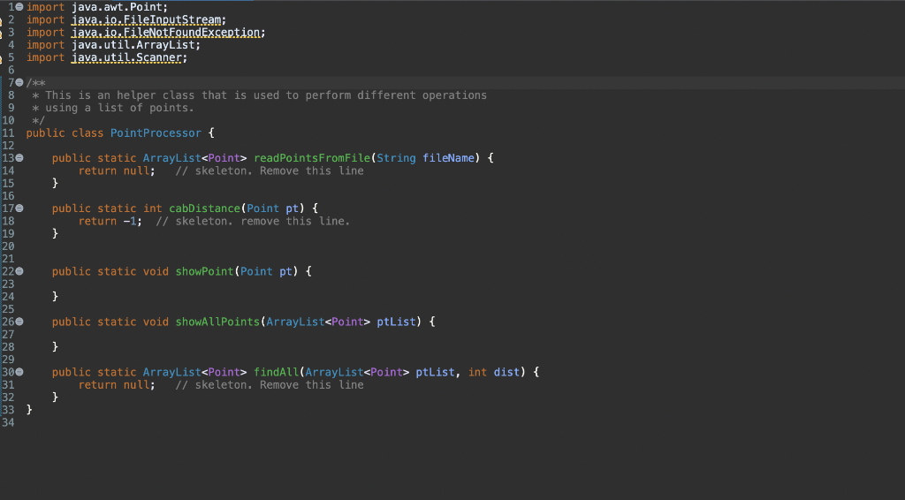Collapse the showPoint method fold at line 22
This screenshot has height=500, width=905.
(x=19, y=271)
